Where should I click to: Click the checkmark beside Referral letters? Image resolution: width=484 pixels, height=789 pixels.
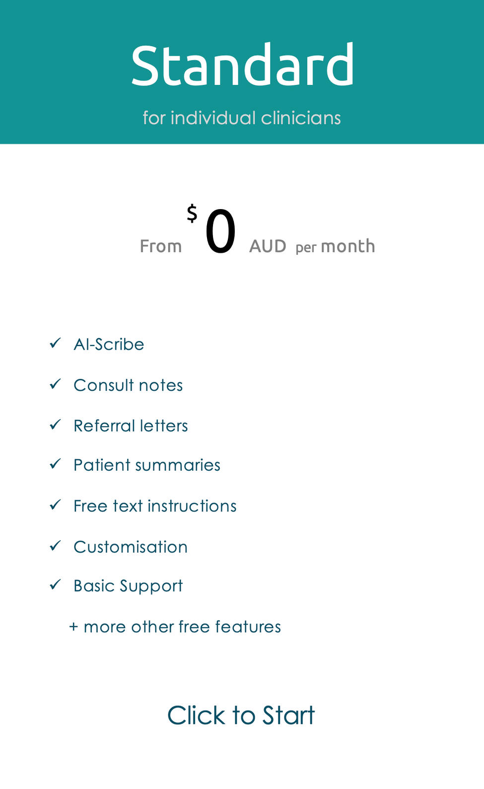(x=55, y=425)
